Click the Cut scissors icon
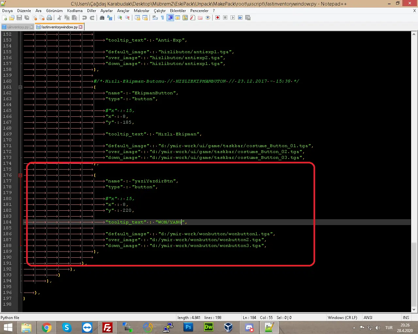Viewport: 418px width, 334px height. (x=59, y=18)
